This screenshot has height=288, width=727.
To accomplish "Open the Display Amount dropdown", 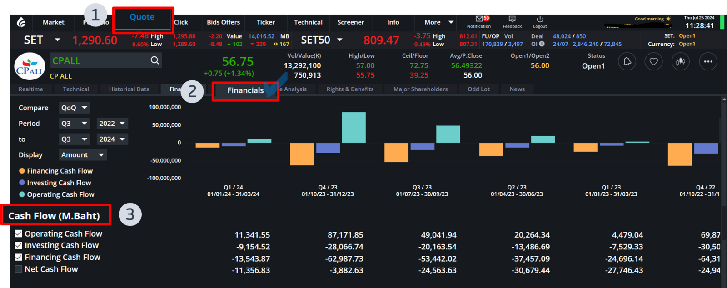I will tap(83, 155).
